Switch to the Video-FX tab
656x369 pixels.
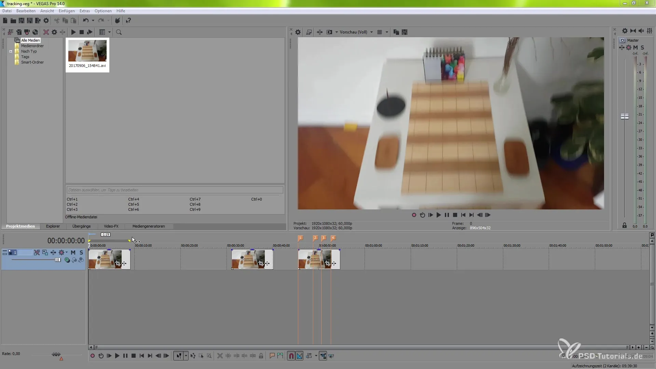tap(111, 226)
